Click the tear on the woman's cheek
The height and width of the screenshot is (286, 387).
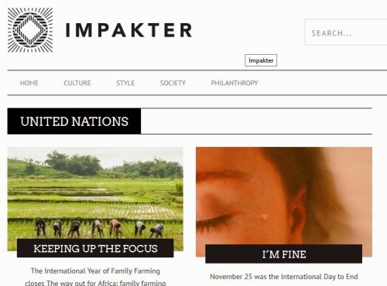coord(264,217)
